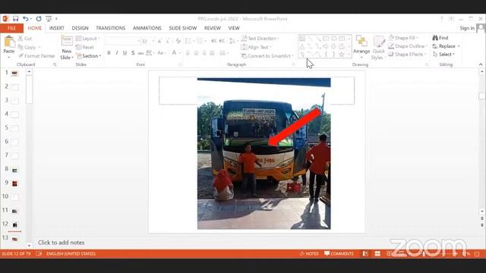Click the user account avatar icon
Image resolution: width=486 pixels, height=273 pixels.
point(481,28)
